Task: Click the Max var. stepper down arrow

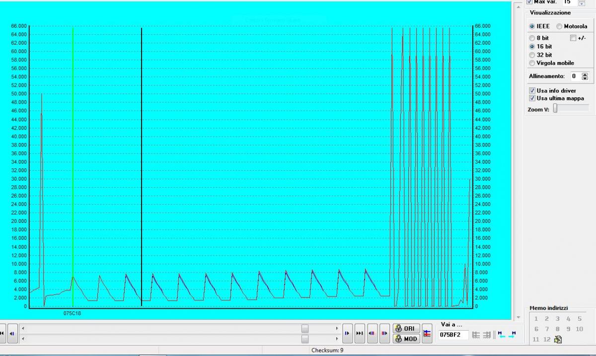Action: [582, 3]
